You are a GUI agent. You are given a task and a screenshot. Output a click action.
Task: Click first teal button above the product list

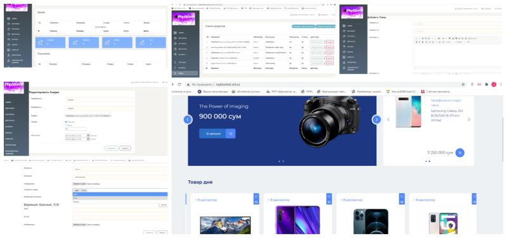click(x=304, y=26)
